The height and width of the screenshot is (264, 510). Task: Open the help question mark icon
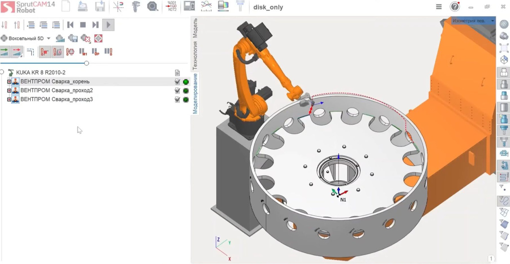(455, 7)
